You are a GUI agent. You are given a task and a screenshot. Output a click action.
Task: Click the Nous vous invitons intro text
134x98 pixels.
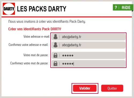47,22
